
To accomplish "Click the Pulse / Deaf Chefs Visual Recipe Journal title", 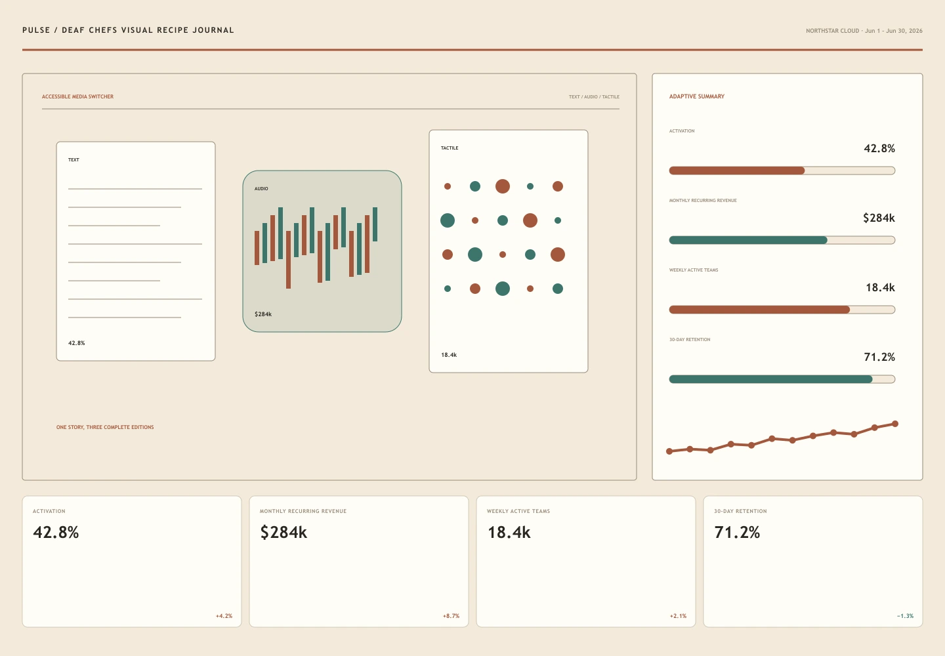I will (x=128, y=30).
